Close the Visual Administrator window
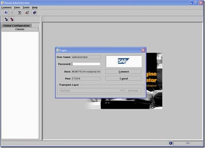The width and height of the screenshot is (205, 148). 201,3
